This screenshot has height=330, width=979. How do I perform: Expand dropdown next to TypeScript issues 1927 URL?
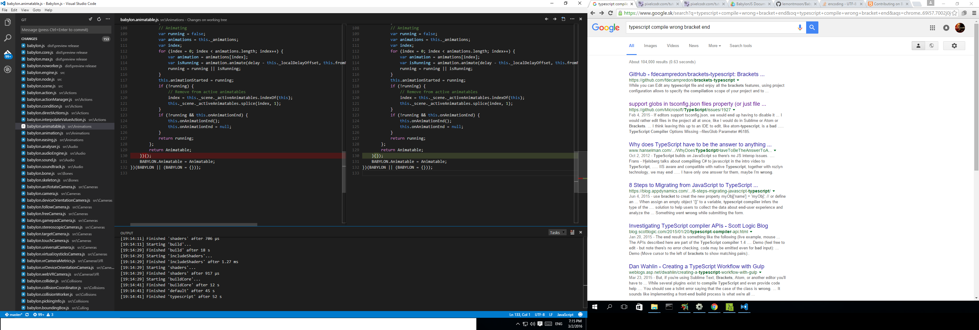pos(734,110)
